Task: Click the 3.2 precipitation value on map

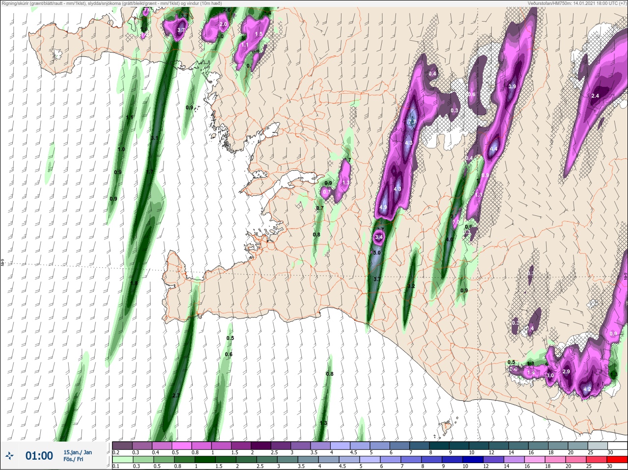Action: point(411,286)
